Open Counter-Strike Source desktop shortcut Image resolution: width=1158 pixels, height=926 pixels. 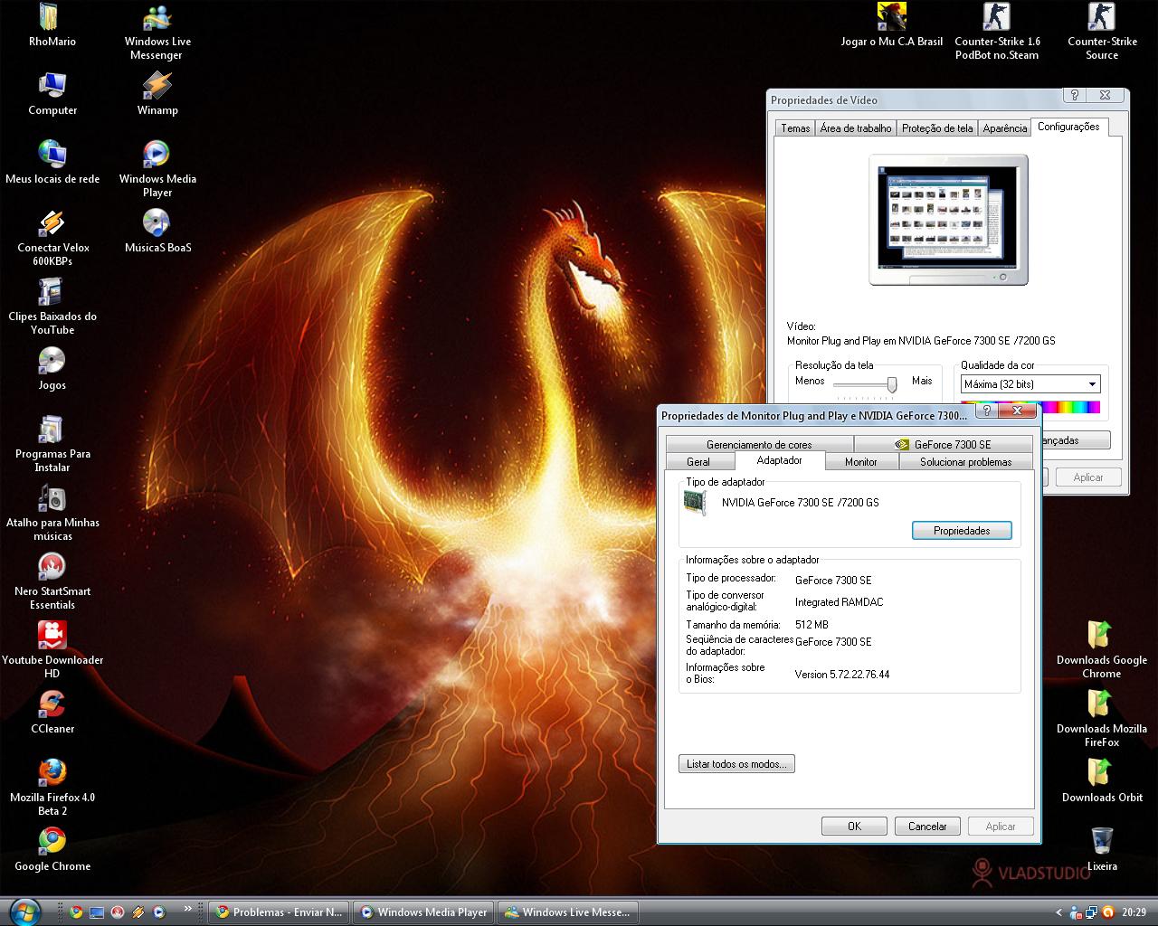(x=1101, y=18)
